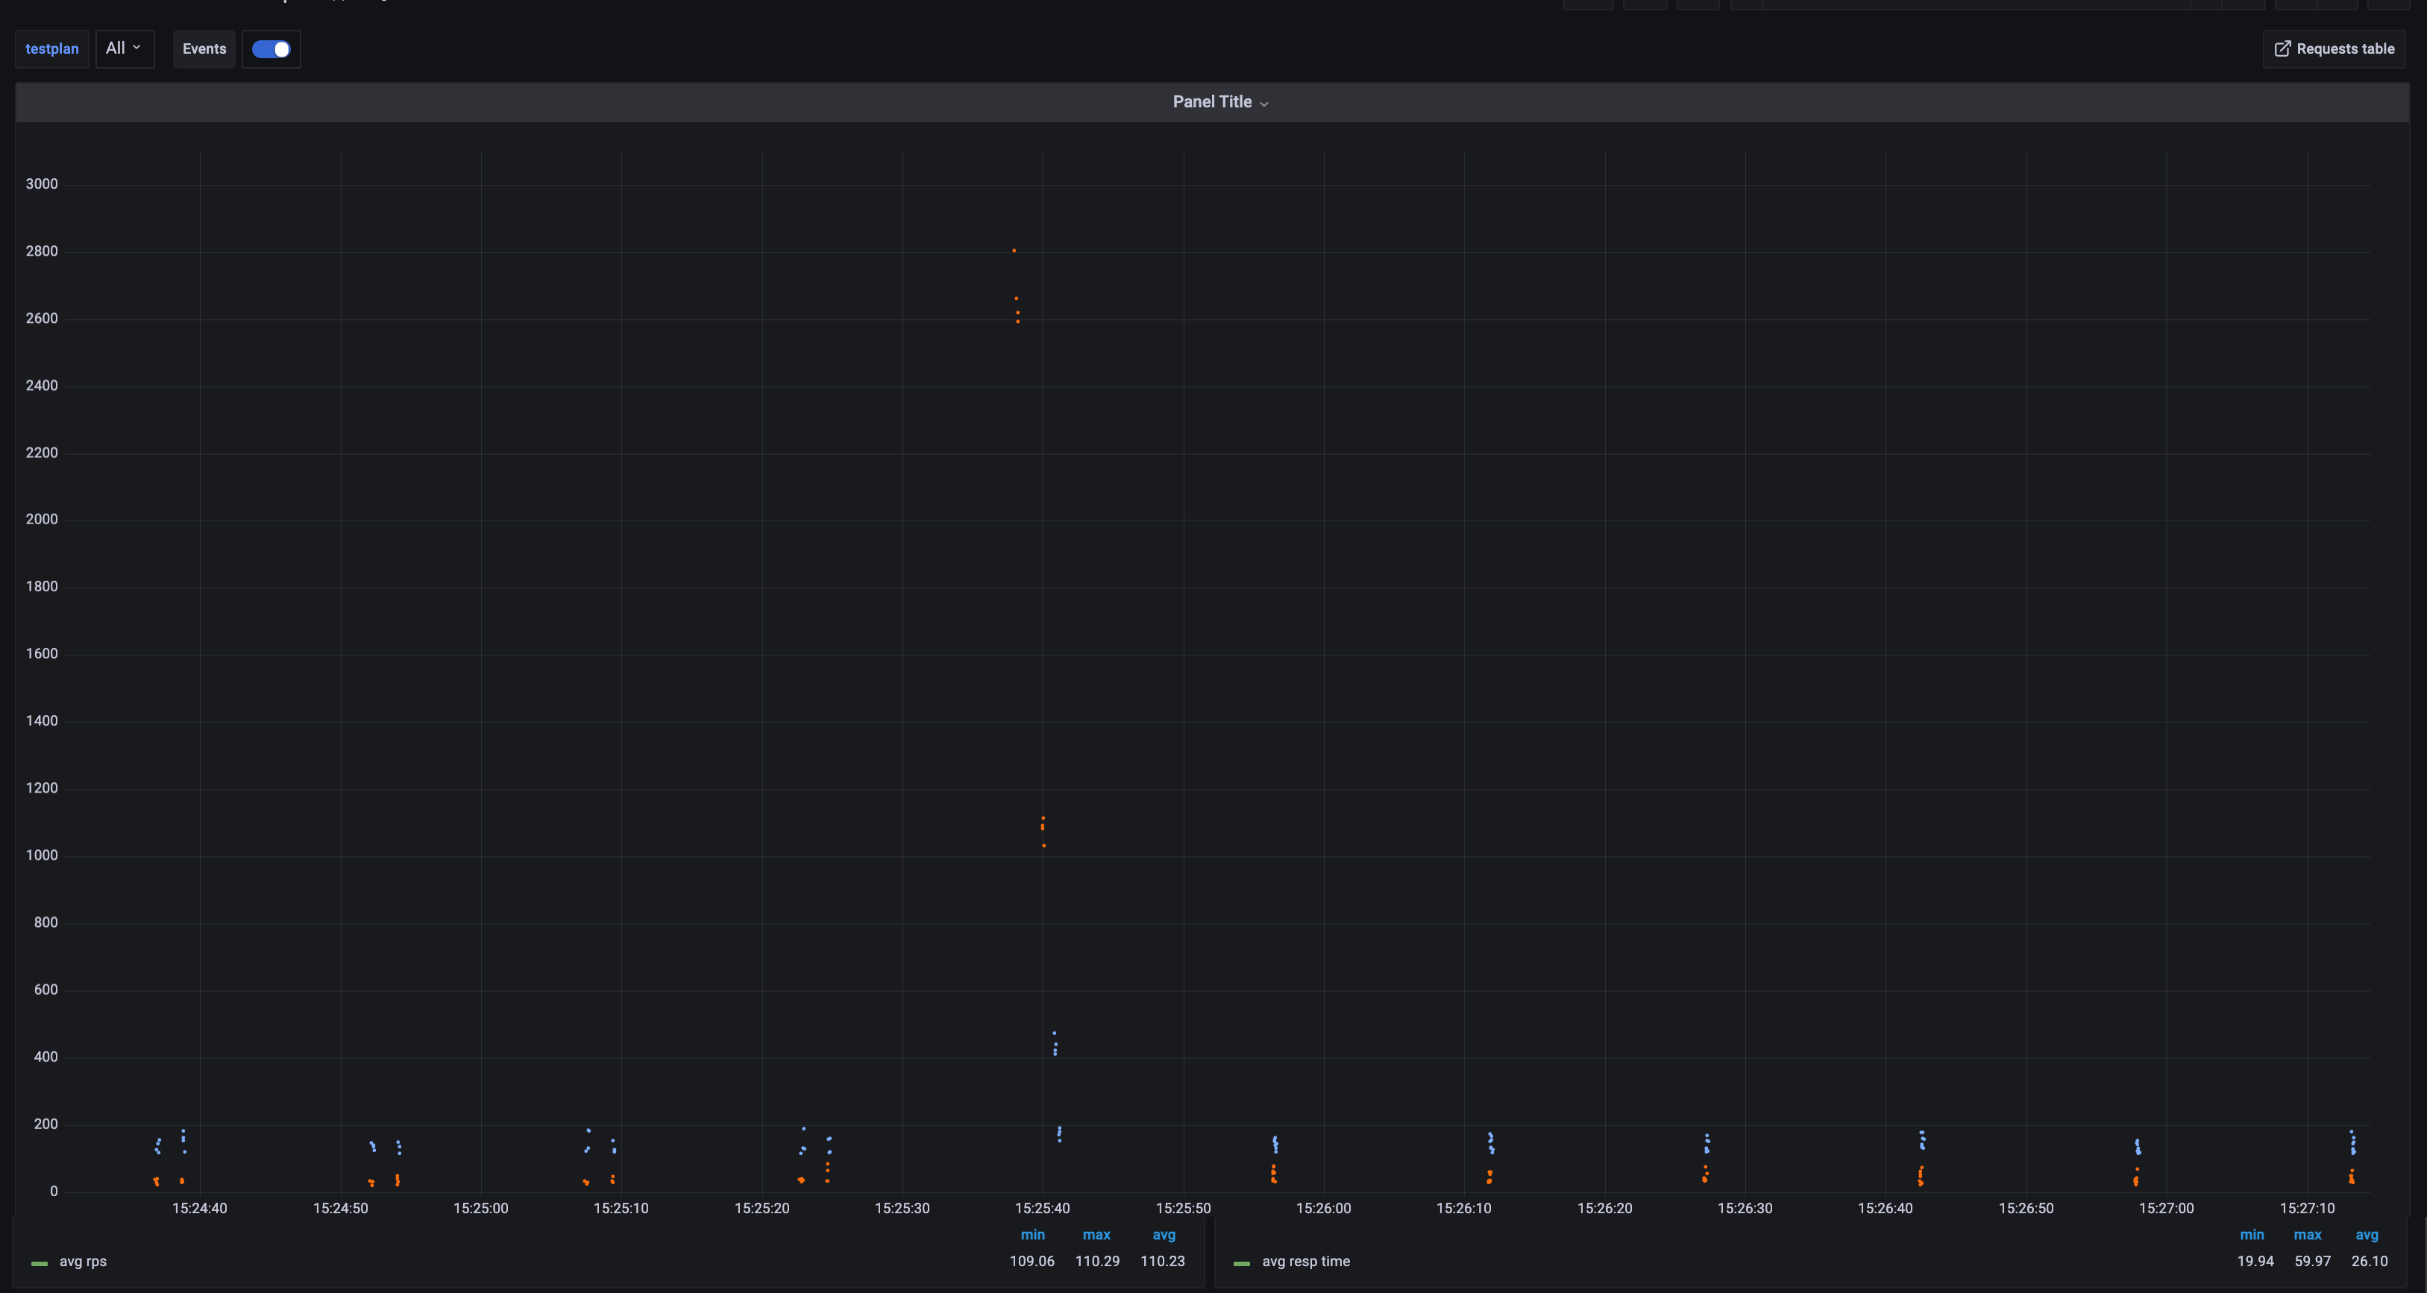
Task: Click the 19.94 min value
Action: click(2255, 1261)
